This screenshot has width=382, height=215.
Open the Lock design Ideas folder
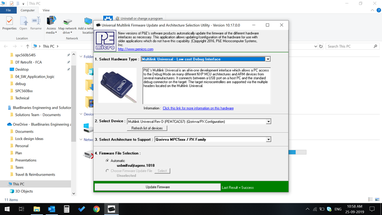point(29,139)
